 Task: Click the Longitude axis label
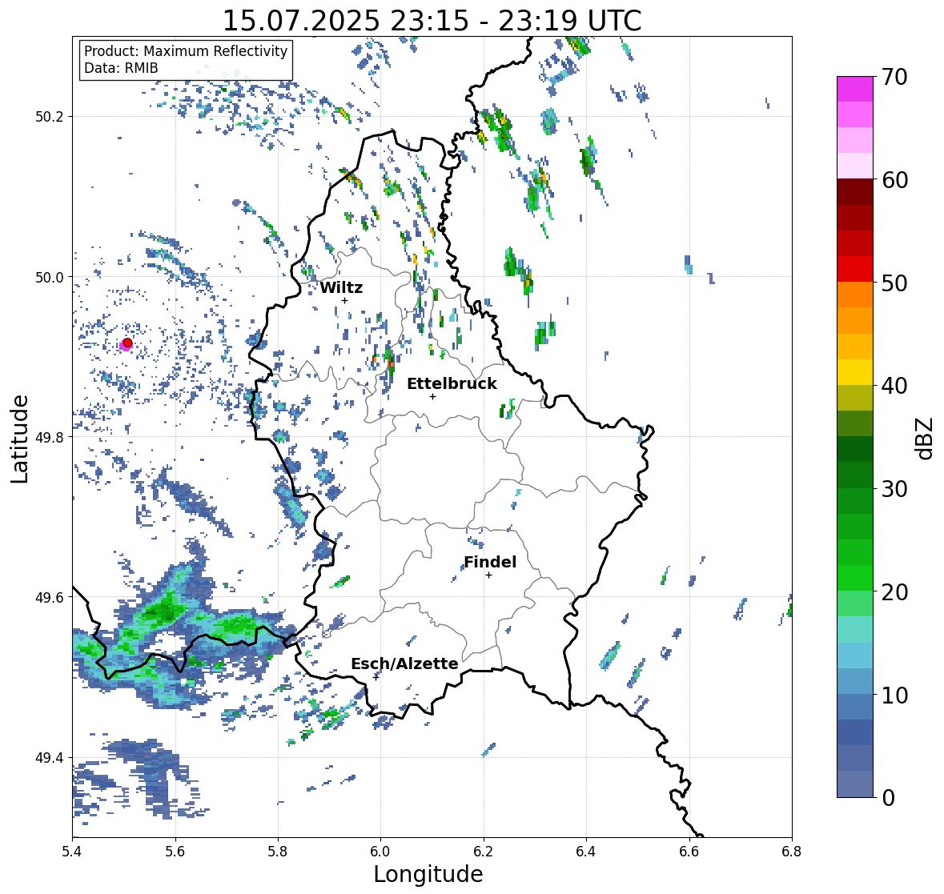428,874
